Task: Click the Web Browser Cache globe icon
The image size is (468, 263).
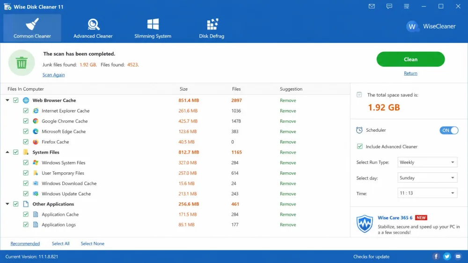Action: (26, 100)
